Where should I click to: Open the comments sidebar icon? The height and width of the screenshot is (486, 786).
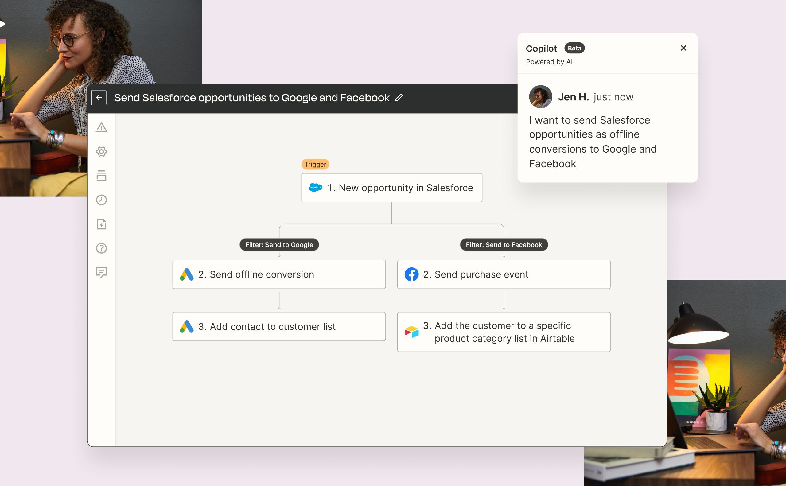point(102,272)
